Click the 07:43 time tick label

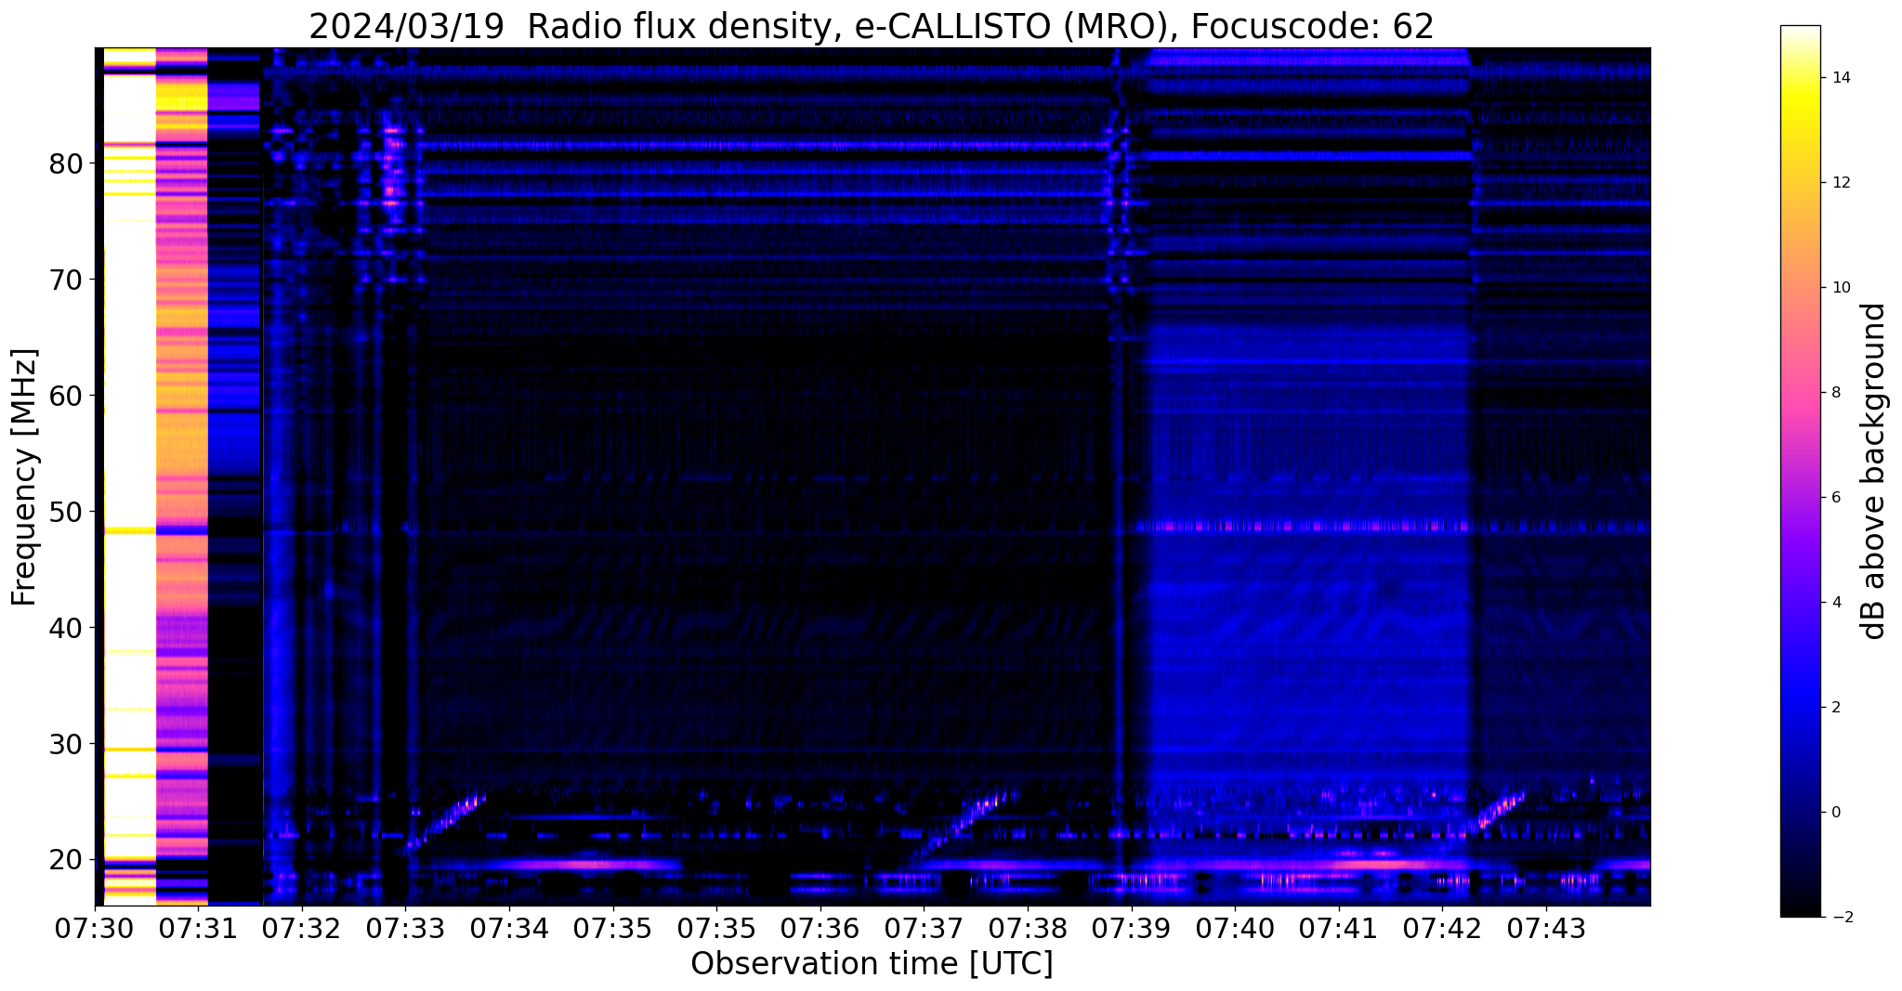click(x=1546, y=929)
